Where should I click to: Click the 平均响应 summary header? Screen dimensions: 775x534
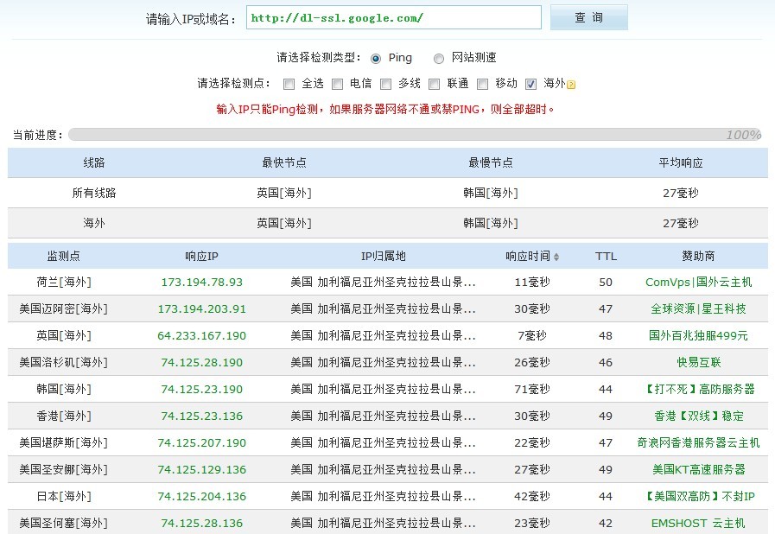[x=681, y=162]
